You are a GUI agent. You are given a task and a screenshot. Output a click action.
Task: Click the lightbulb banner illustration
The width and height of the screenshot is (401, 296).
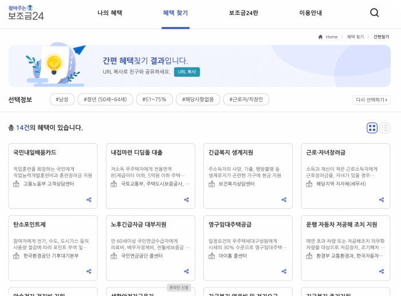coord(55,65)
